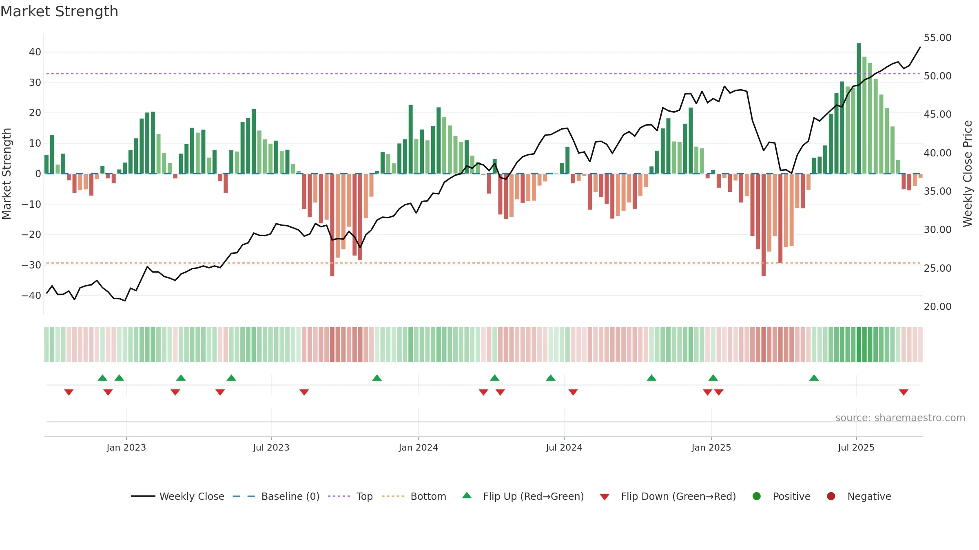The height and width of the screenshot is (550, 979).
Task: Select the green flip-up marker just before Jul 2024
Action: 551,378
